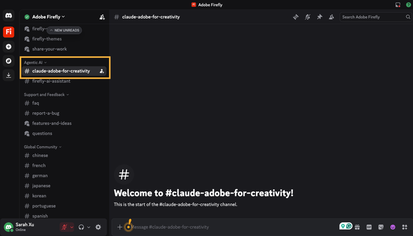Open the green help icon

pos(408,5)
